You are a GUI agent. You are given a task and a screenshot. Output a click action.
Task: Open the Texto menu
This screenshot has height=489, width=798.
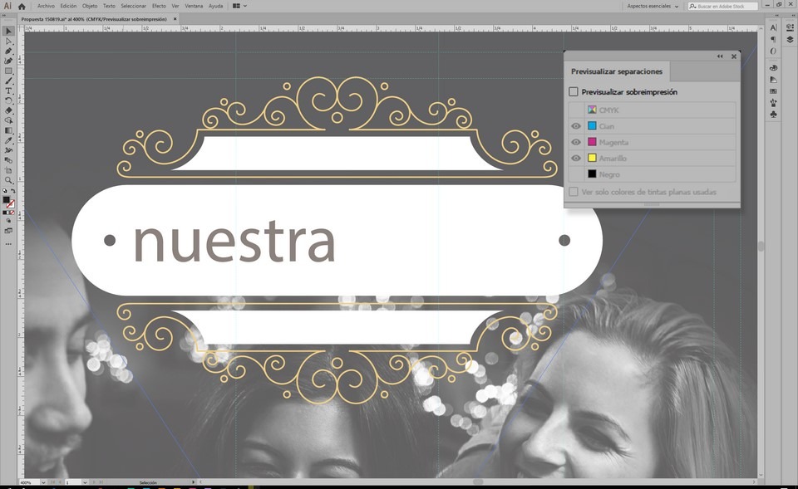pyautogui.click(x=109, y=6)
